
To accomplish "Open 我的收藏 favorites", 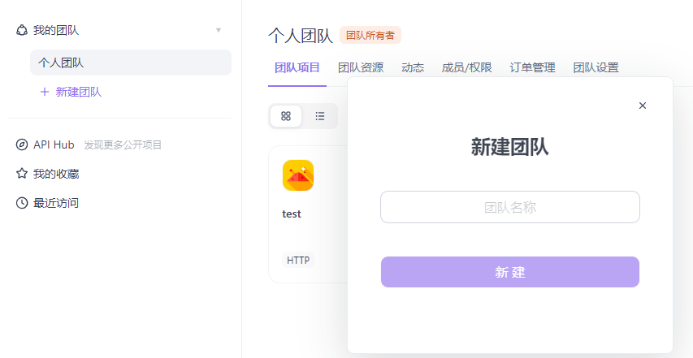I will [56, 174].
